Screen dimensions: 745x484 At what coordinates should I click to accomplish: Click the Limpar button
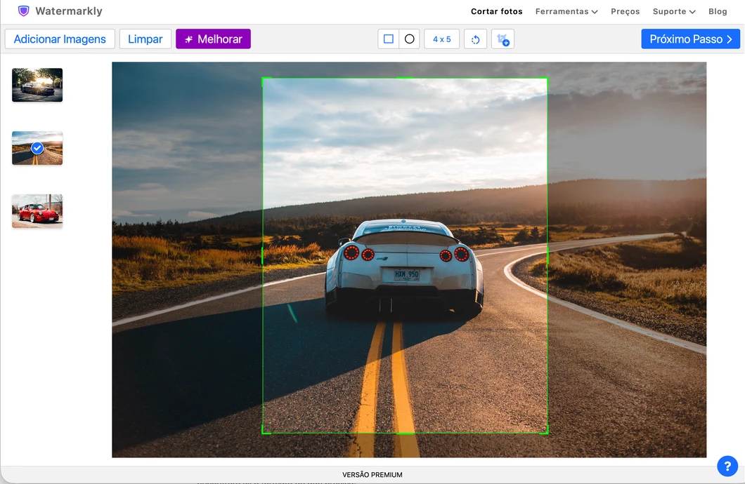tap(145, 39)
